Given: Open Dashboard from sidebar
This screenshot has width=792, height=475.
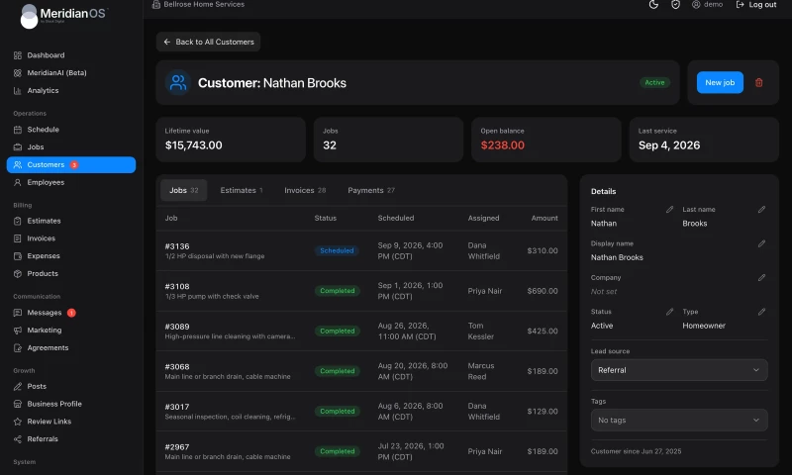Looking at the screenshot, I should (46, 55).
